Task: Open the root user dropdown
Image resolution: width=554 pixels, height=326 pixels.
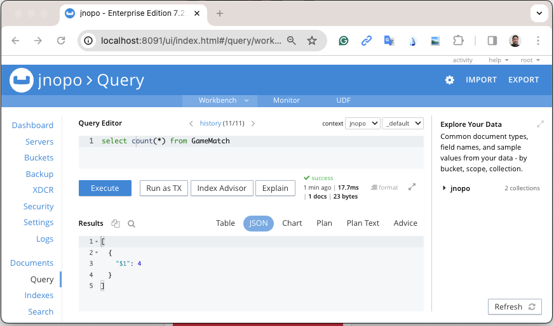Action: 530,60
